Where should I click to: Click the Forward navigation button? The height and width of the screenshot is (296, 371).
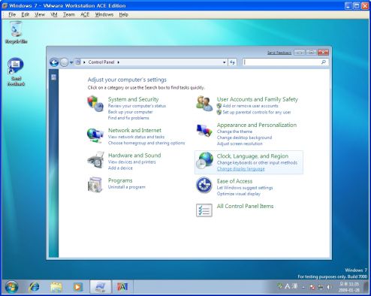click(64, 62)
